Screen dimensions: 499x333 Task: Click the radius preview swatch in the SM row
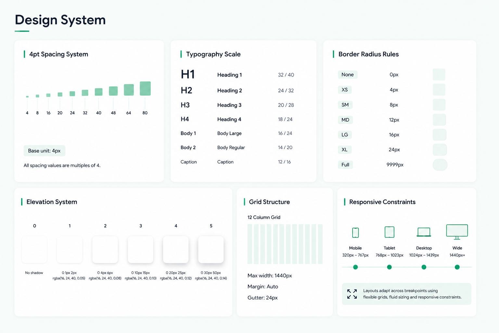(x=439, y=105)
